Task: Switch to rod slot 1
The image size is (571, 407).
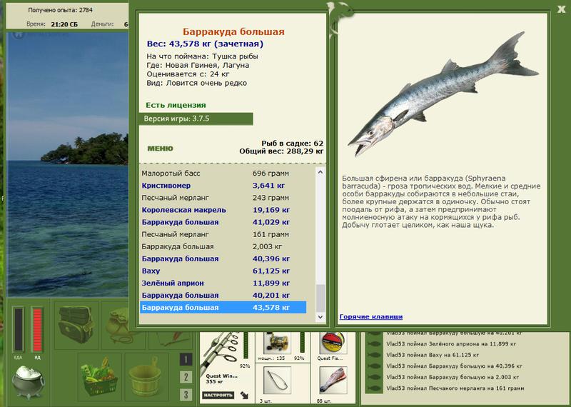Action: point(186,359)
